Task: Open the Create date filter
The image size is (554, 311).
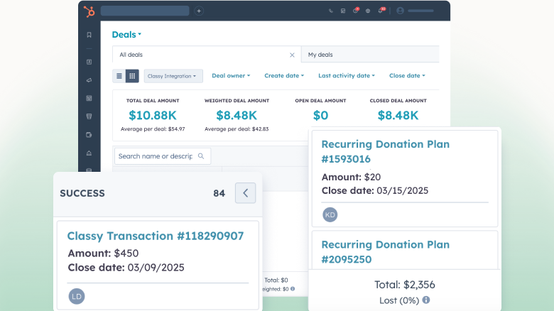Action: point(284,76)
